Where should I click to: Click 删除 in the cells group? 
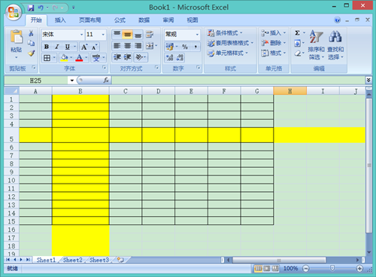pyautogui.click(x=274, y=43)
